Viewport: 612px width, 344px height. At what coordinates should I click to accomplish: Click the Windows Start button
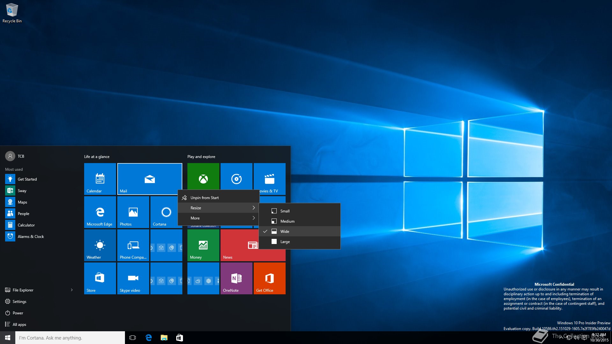click(8, 338)
